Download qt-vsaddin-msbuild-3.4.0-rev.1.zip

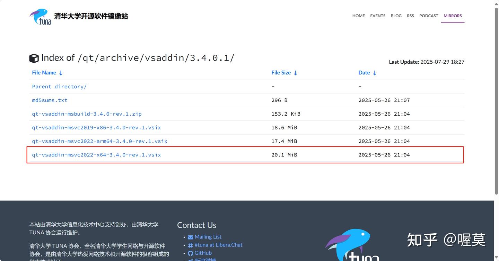coord(87,114)
